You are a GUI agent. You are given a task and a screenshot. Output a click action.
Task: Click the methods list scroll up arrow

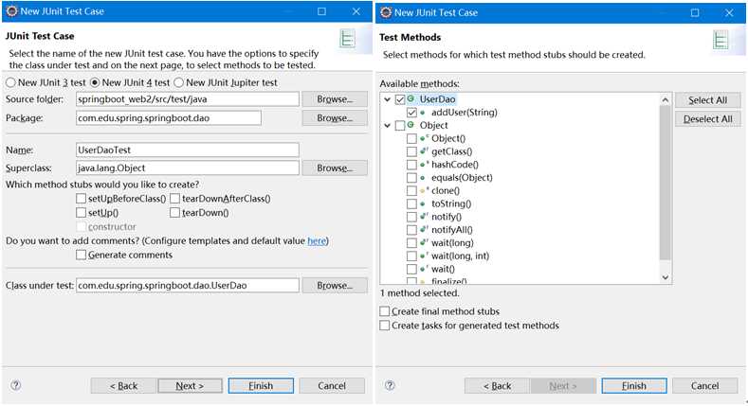665,99
